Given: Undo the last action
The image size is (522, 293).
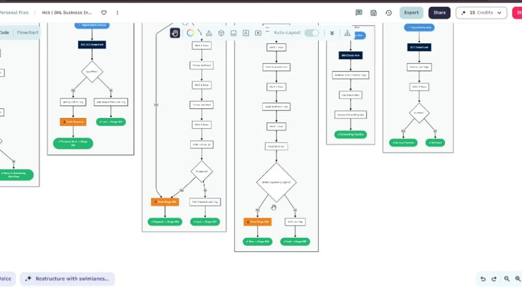Looking at the screenshot, I should click(x=483, y=279).
